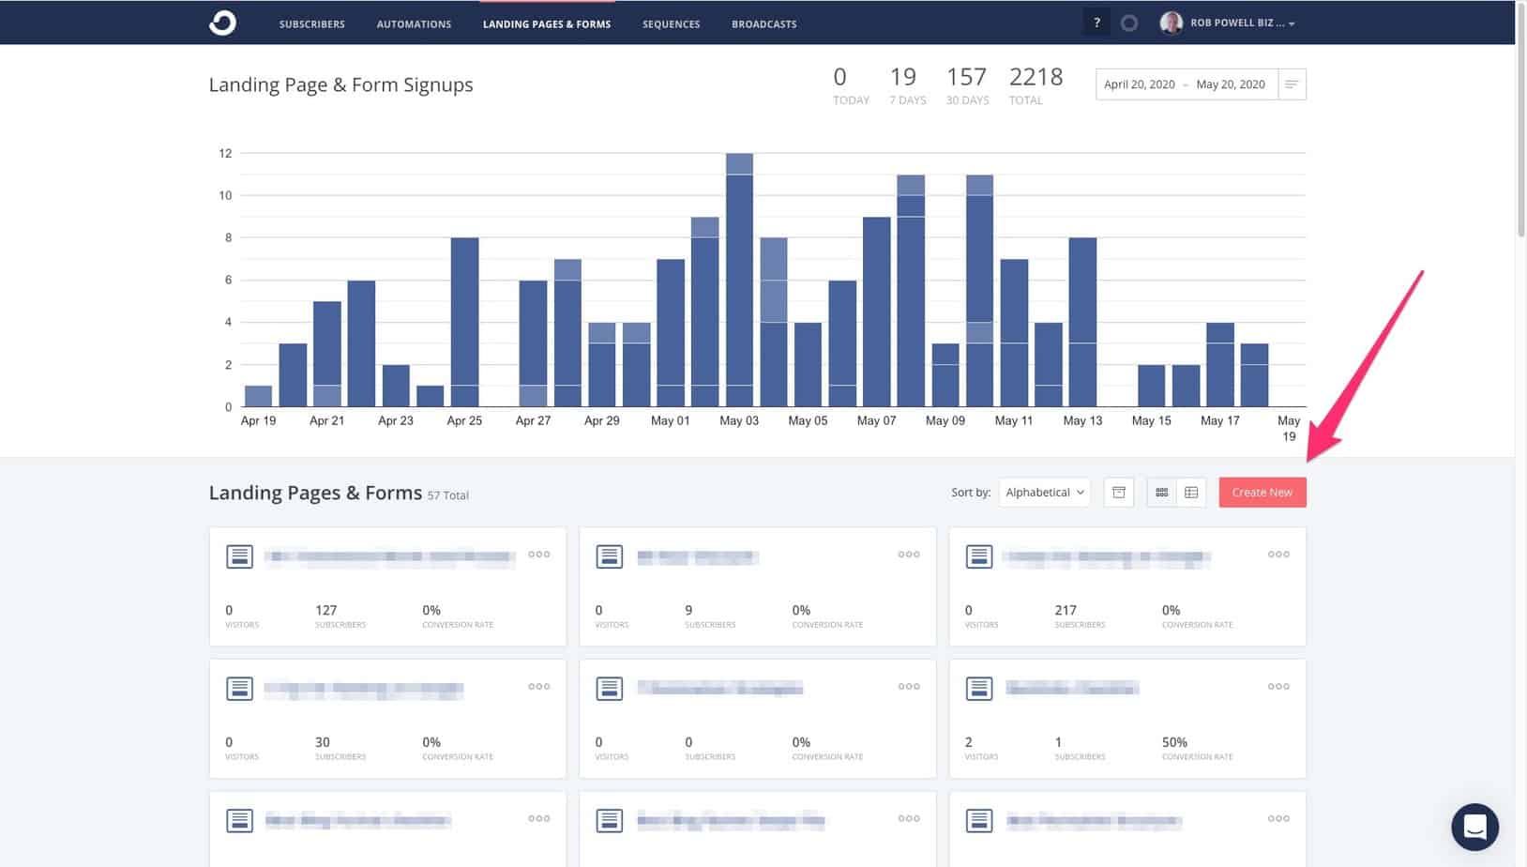Click the "127" subscribers value
This screenshot has height=867, width=1527.
tap(325, 610)
